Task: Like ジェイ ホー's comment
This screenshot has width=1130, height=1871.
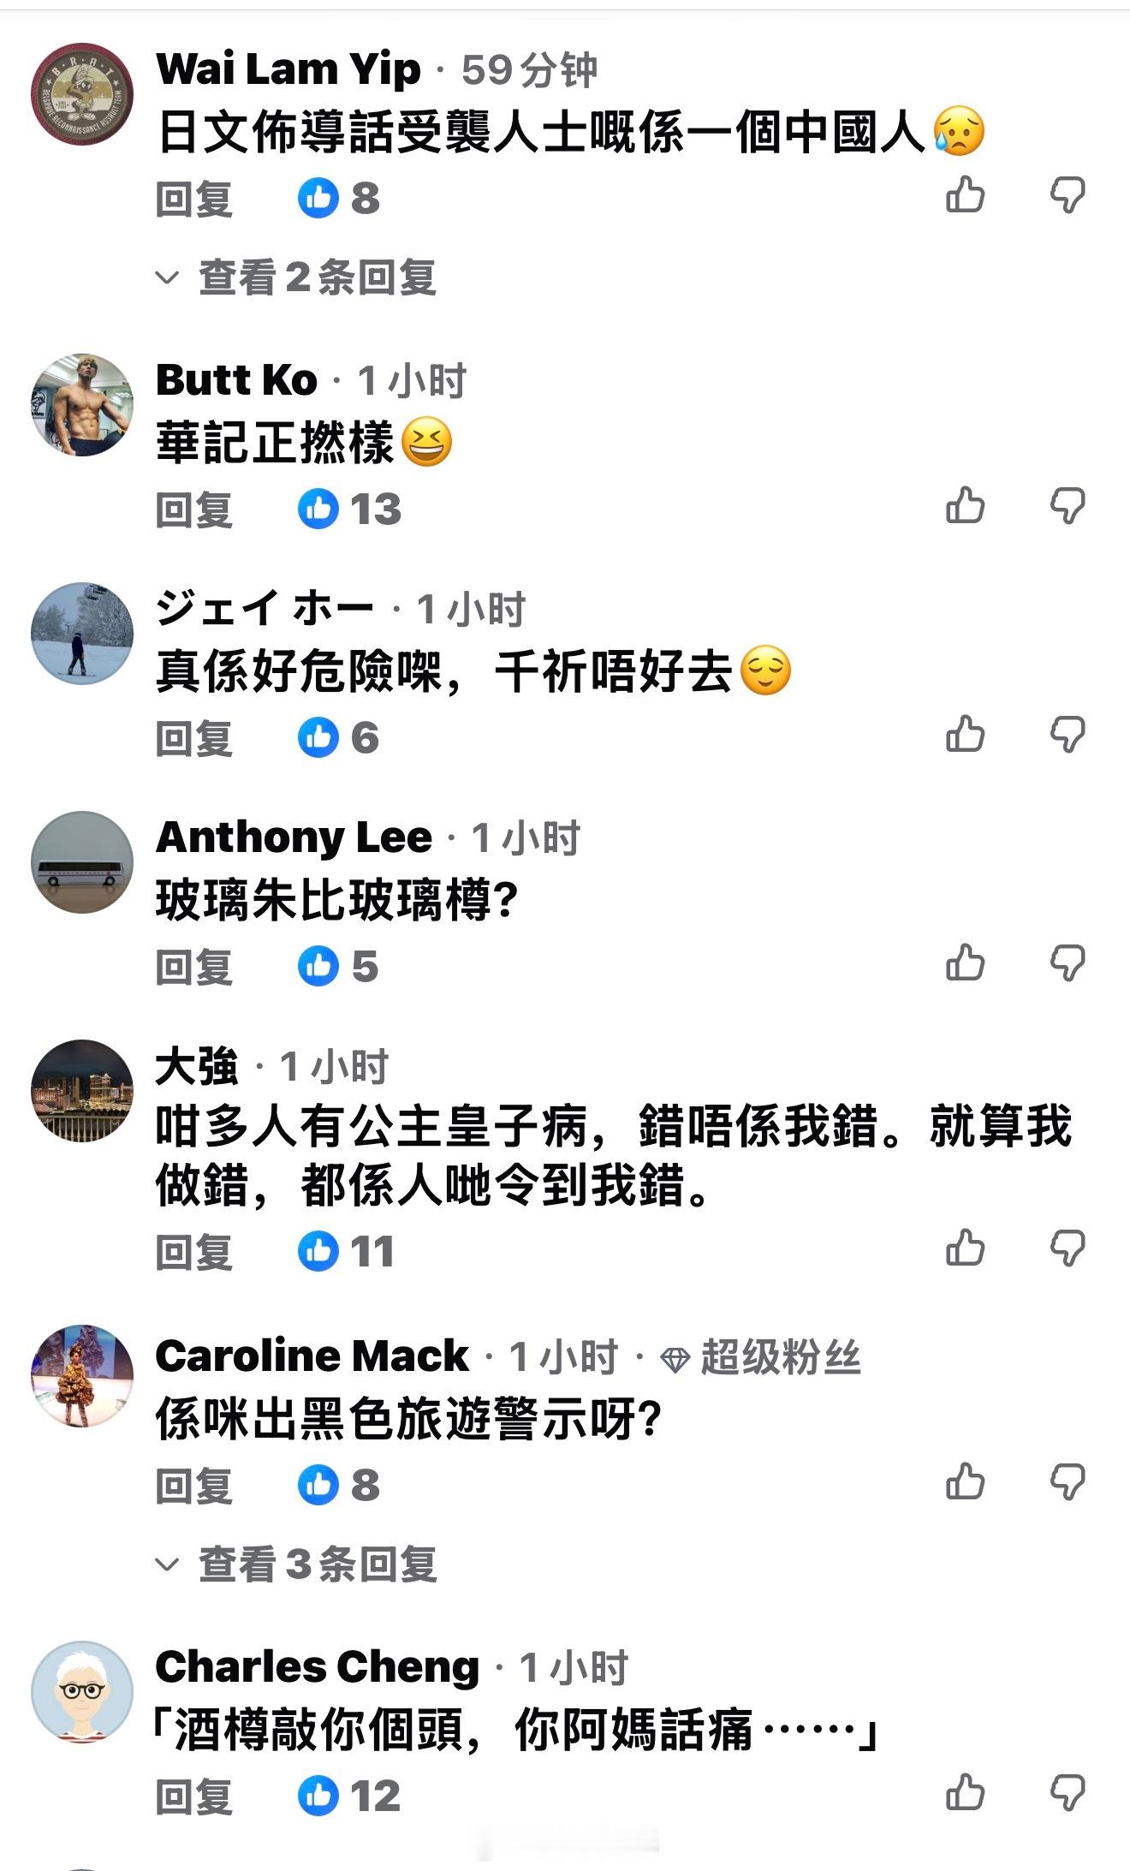Action: pyautogui.click(x=965, y=735)
